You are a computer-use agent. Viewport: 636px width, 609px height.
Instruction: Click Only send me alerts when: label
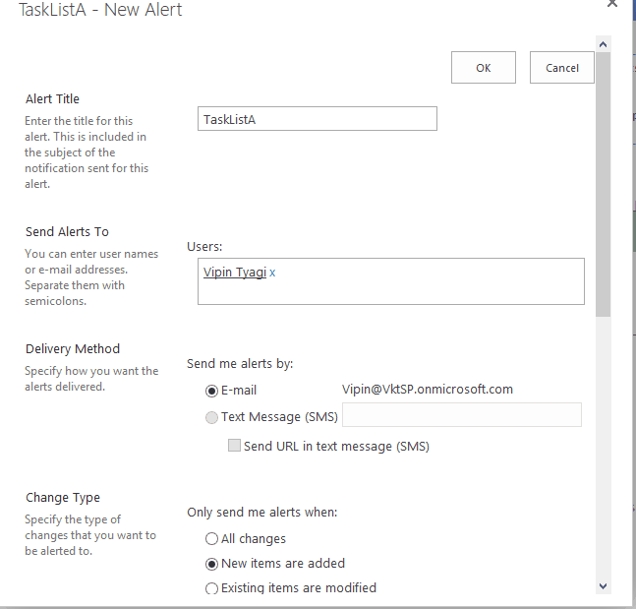click(x=262, y=512)
